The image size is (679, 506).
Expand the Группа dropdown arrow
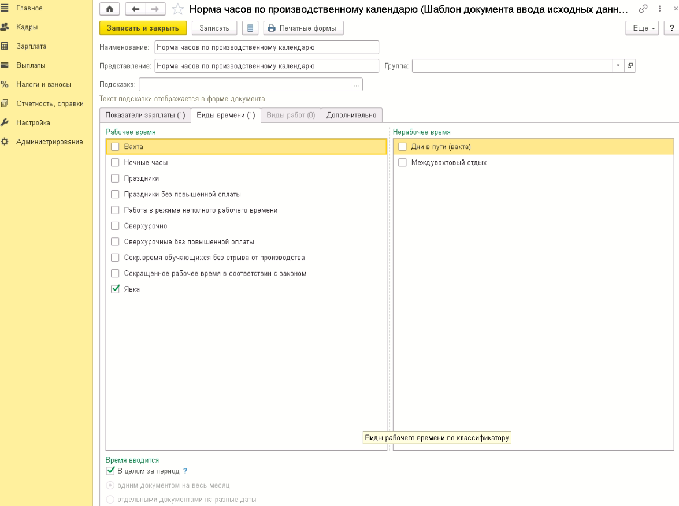point(618,66)
